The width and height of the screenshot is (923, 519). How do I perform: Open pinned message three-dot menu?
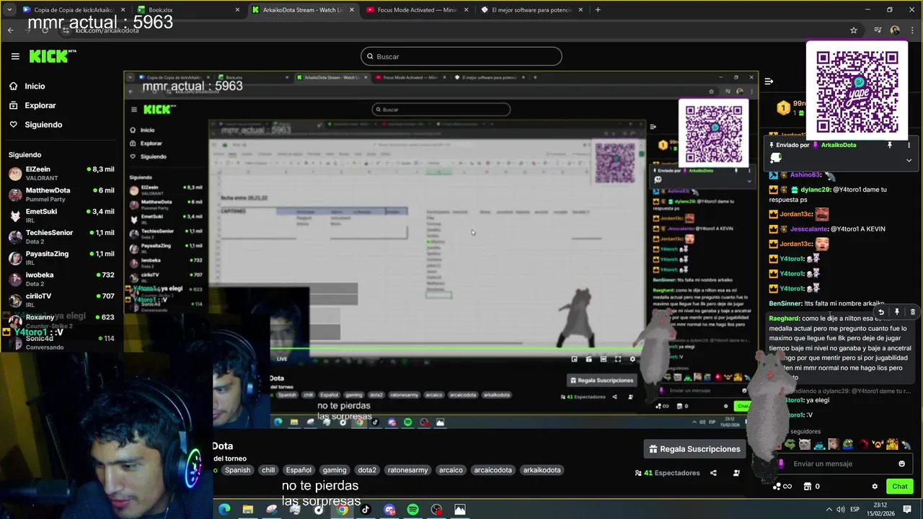[x=909, y=145]
